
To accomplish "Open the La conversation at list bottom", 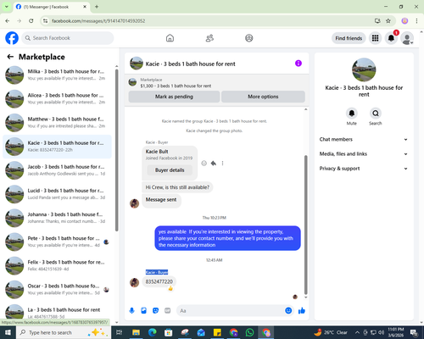I will pos(57,312).
